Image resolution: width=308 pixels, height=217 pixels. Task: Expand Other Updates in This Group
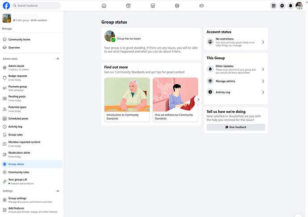click(x=236, y=69)
